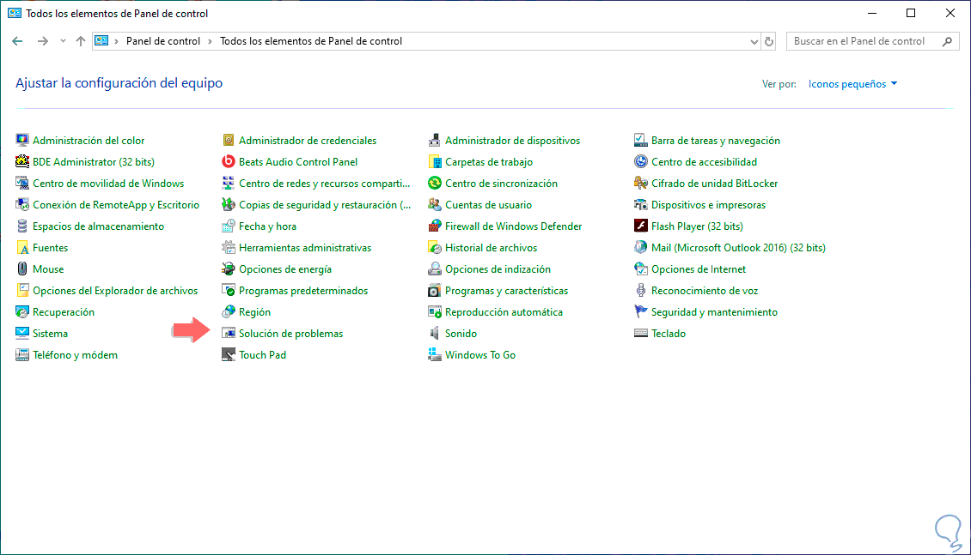Open the Región globe icon
Viewport: 971px width, 555px height.
[x=229, y=312]
